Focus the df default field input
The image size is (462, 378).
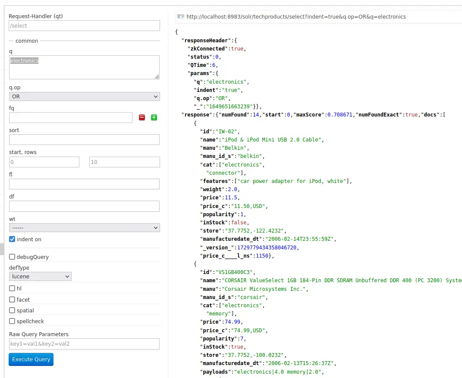coord(84,206)
